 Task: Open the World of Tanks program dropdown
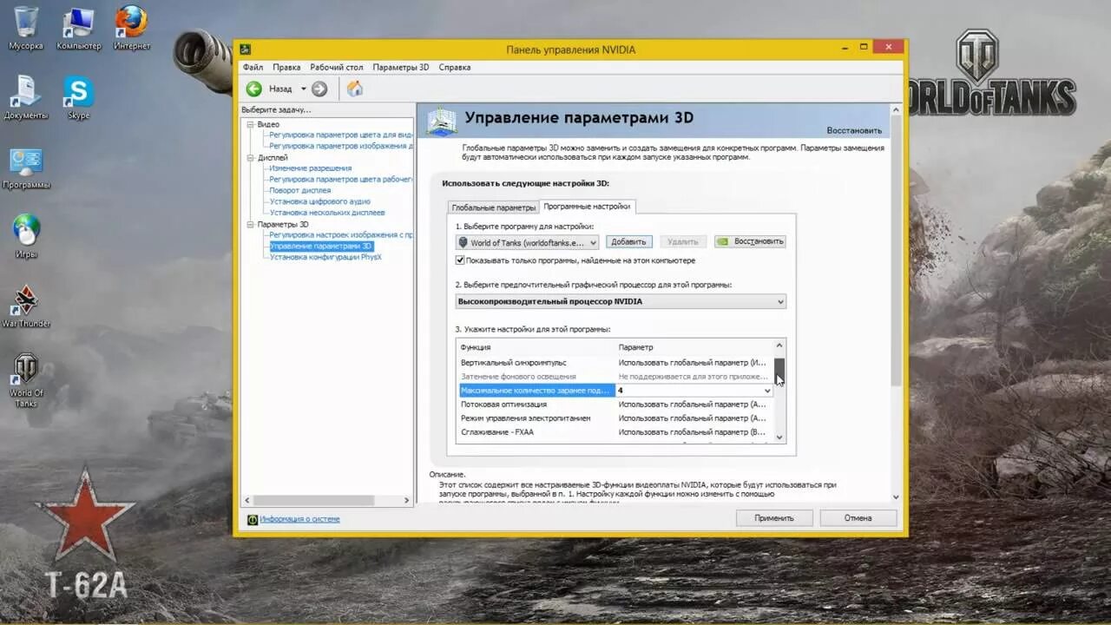click(528, 243)
